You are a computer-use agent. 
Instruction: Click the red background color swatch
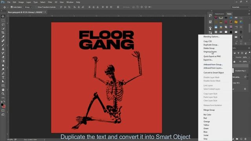coord(4,107)
